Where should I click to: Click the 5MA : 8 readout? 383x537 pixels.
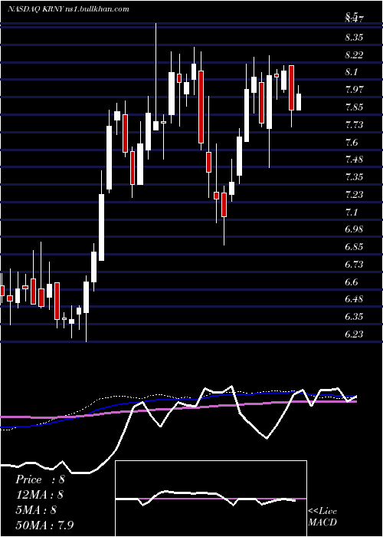36,510
